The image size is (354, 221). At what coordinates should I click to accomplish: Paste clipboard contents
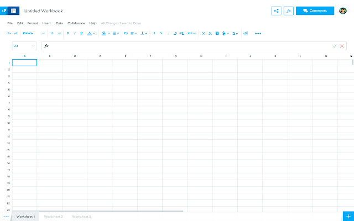(223, 33)
